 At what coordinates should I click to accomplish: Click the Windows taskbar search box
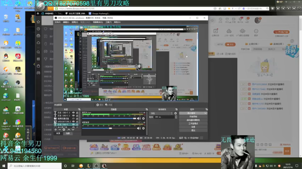pyautogui.click(x=35, y=166)
